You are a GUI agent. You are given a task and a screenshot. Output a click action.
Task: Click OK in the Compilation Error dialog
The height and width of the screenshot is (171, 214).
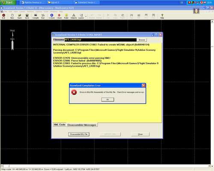pos(108,100)
